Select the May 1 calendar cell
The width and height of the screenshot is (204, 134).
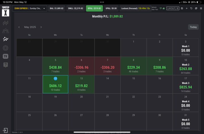[x=133, y=48]
